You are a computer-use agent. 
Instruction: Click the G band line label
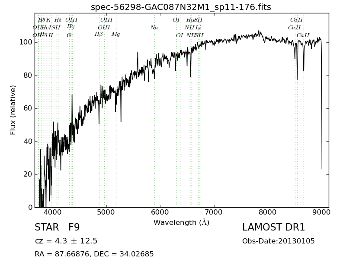(x=69, y=35)
